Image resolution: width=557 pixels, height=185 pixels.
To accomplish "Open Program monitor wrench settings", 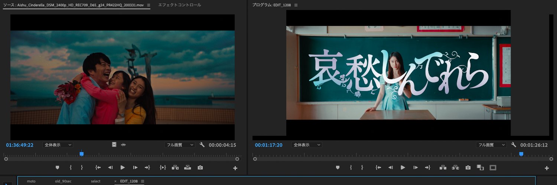I will pos(514,145).
